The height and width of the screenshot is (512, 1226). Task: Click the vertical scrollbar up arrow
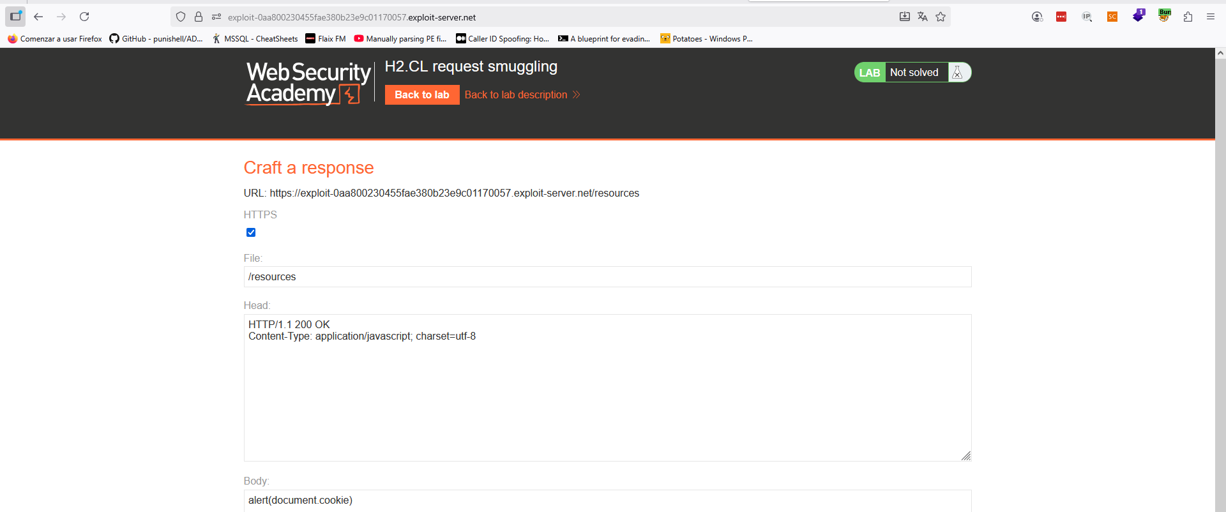point(1220,54)
